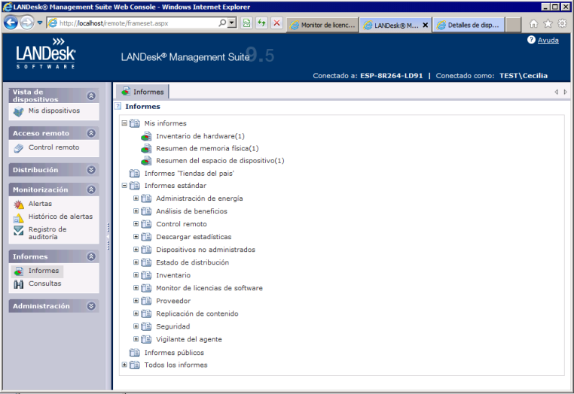The height and width of the screenshot is (394, 574).
Task: Click the browser Stop loading X icon
Action: (x=276, y=23)
